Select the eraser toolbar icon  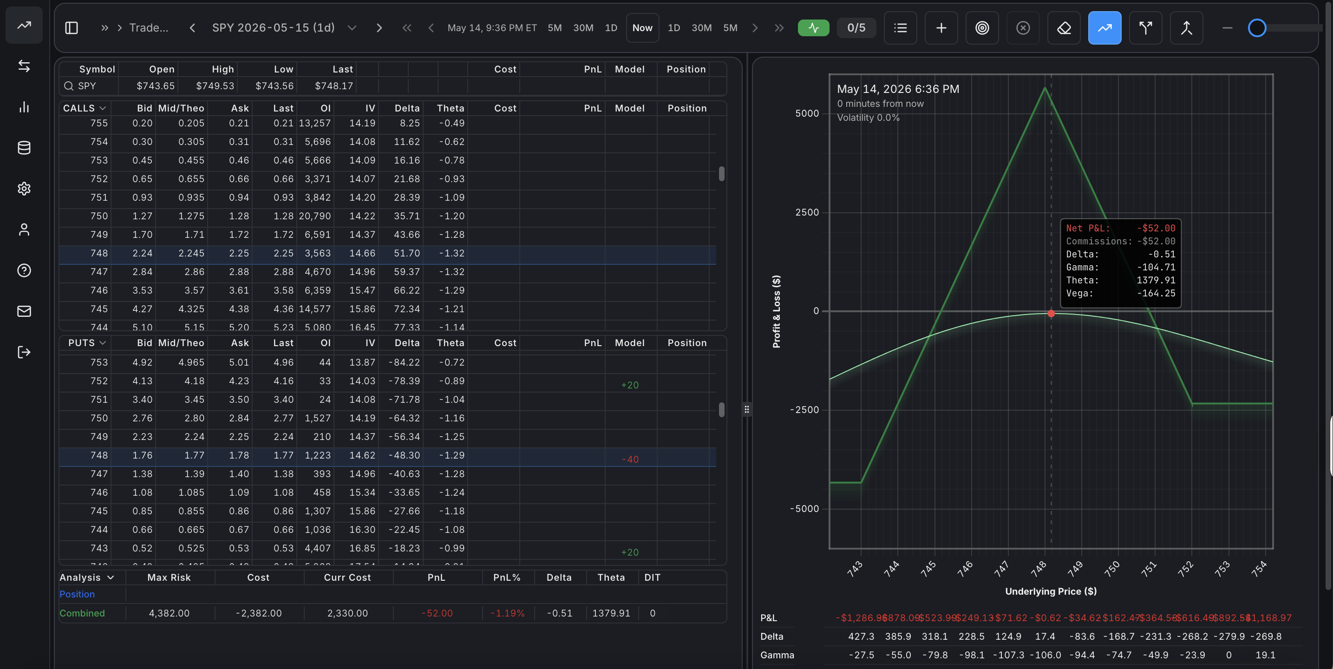point(1064,28)
